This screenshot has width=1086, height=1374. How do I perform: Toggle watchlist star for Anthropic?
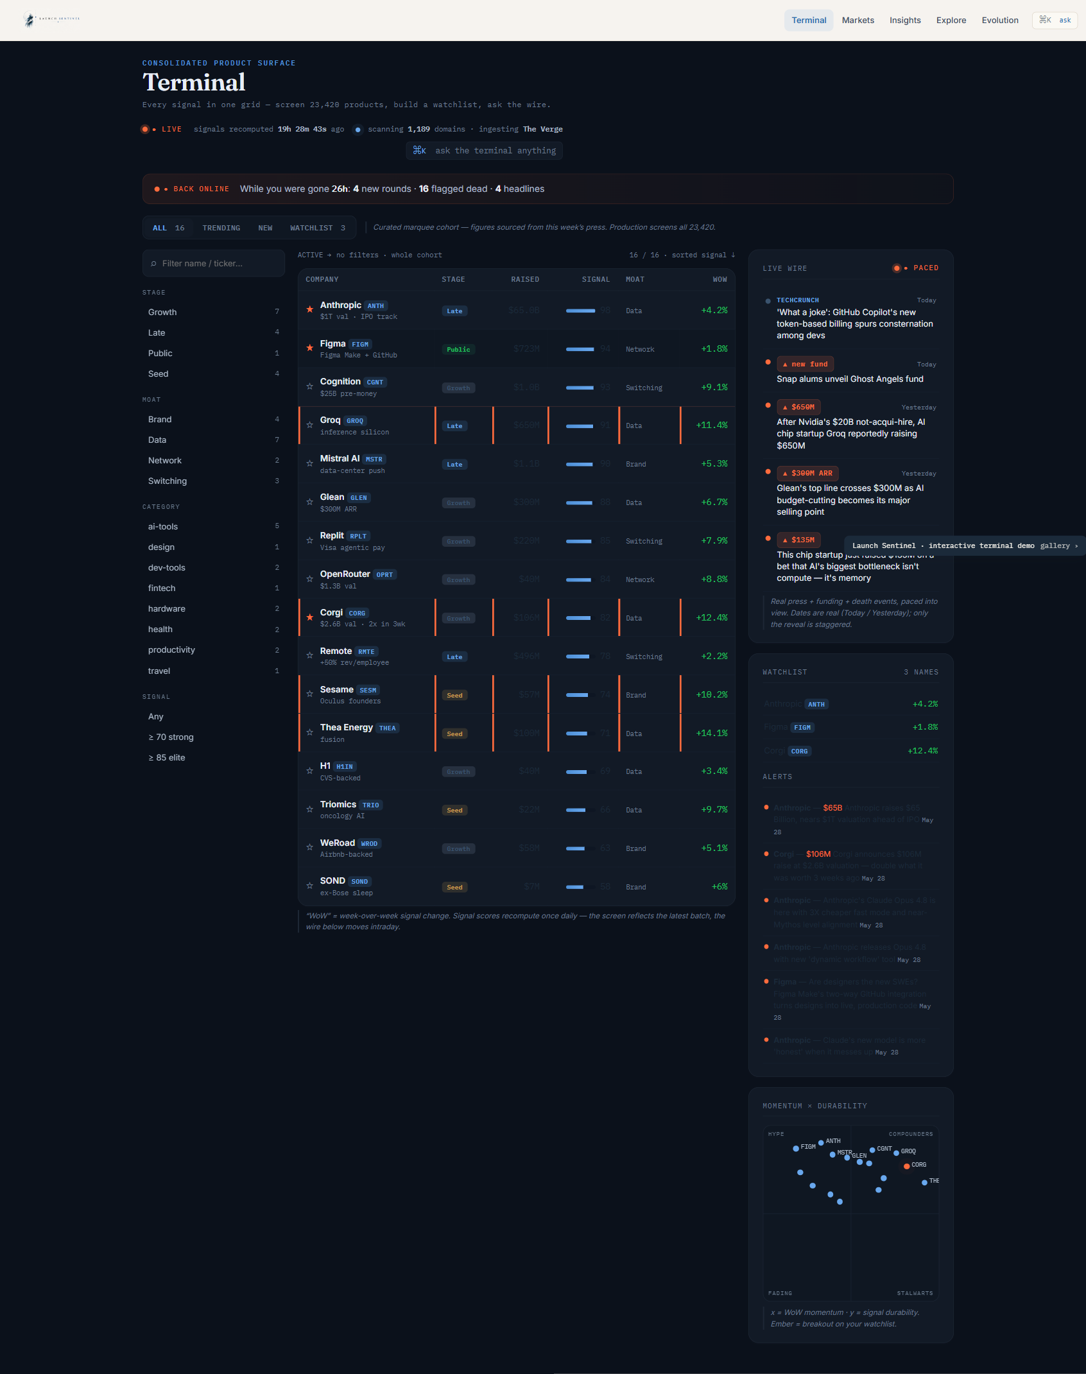click(x=309, y=309)
